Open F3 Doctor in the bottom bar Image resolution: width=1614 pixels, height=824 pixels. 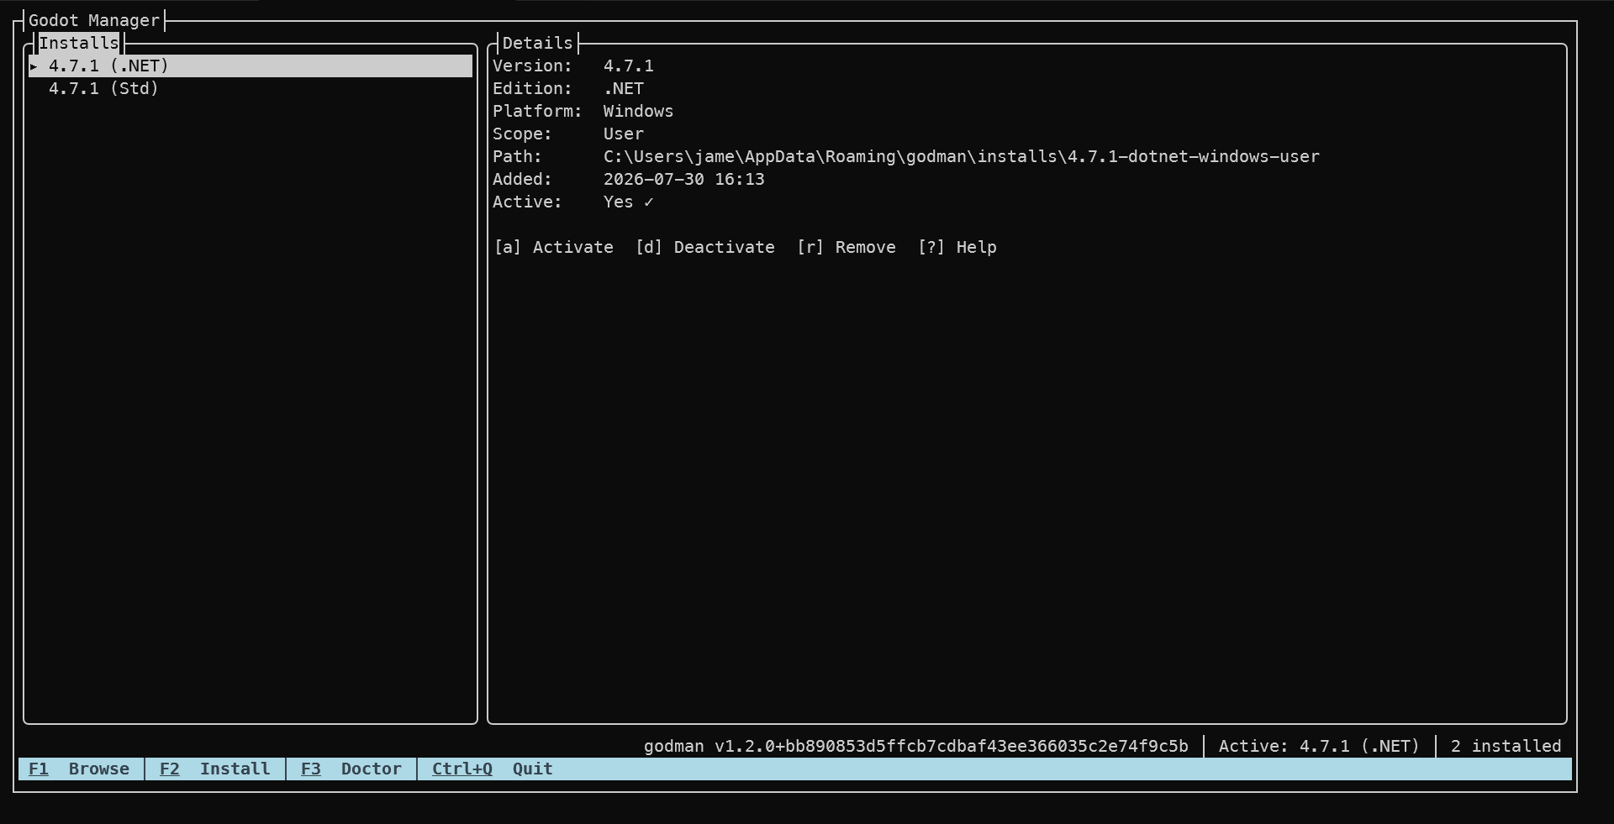click(x=351, y=769)
